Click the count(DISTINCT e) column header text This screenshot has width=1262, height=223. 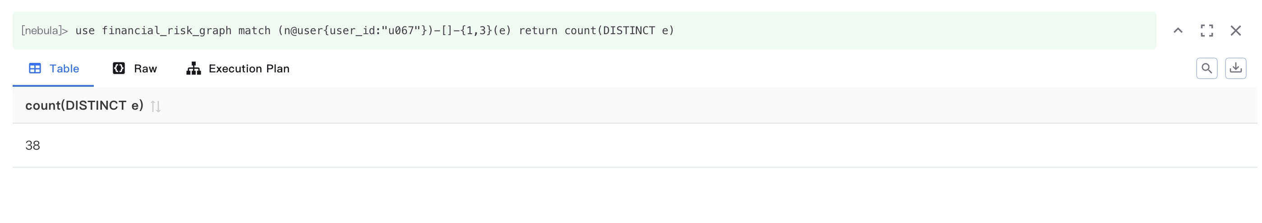pyautogui.click(x=84, y=105)
